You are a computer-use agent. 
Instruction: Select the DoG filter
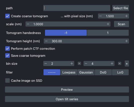[103, 72]
